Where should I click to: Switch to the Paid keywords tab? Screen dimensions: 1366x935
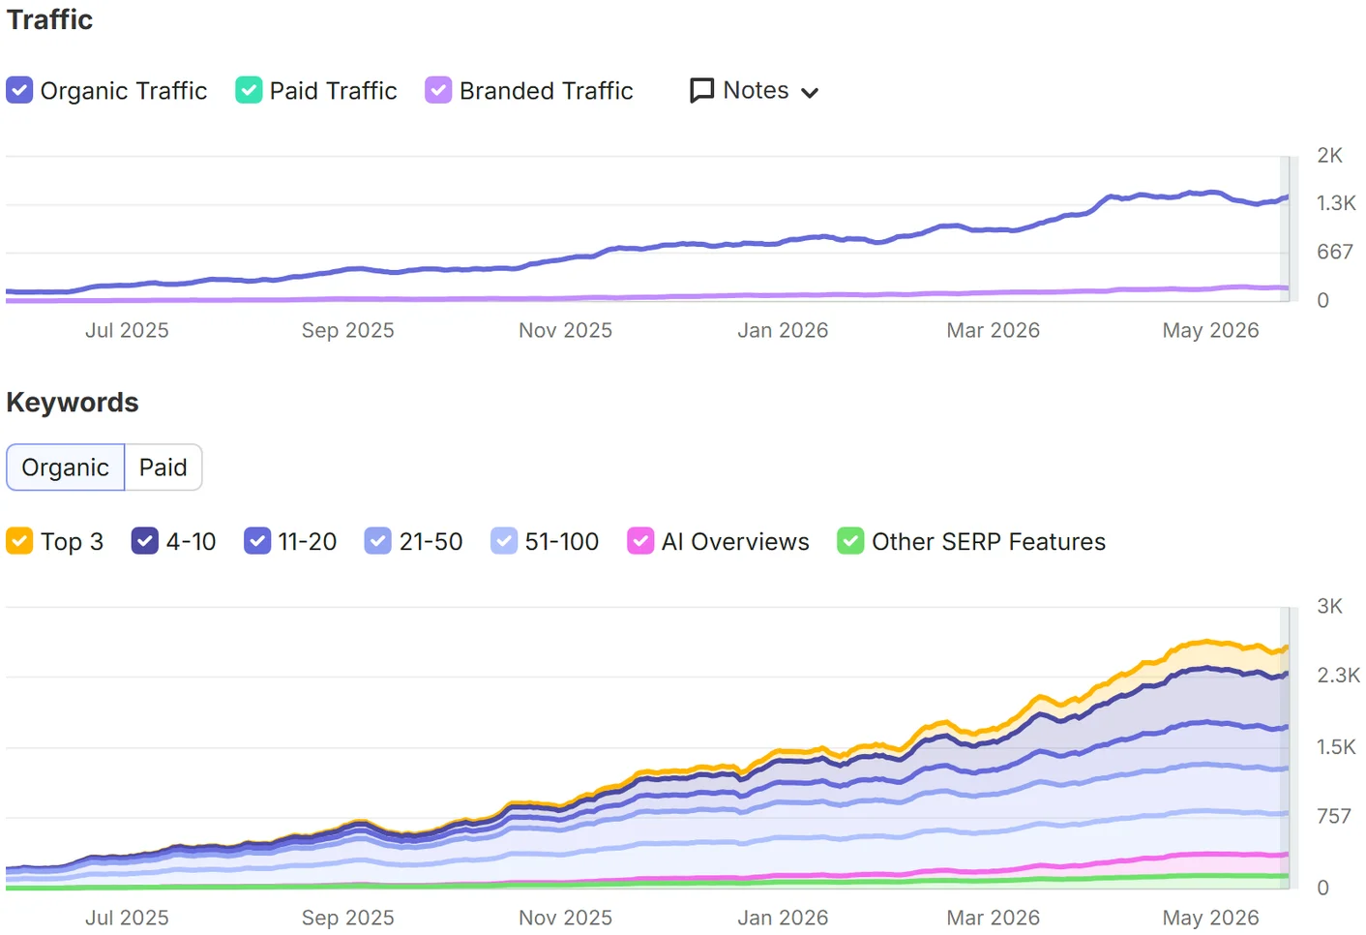163,467
